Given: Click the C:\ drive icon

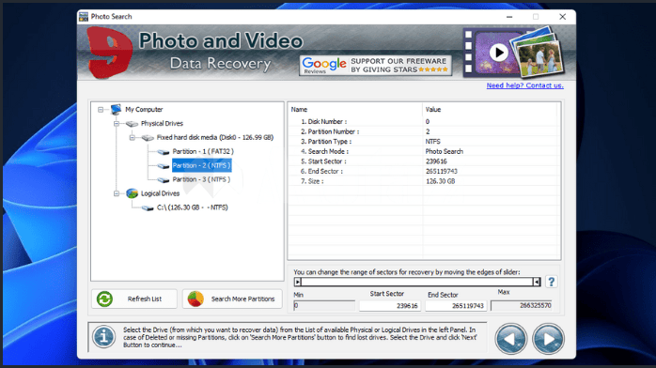Looking at the screenshot, I should 148,207.
